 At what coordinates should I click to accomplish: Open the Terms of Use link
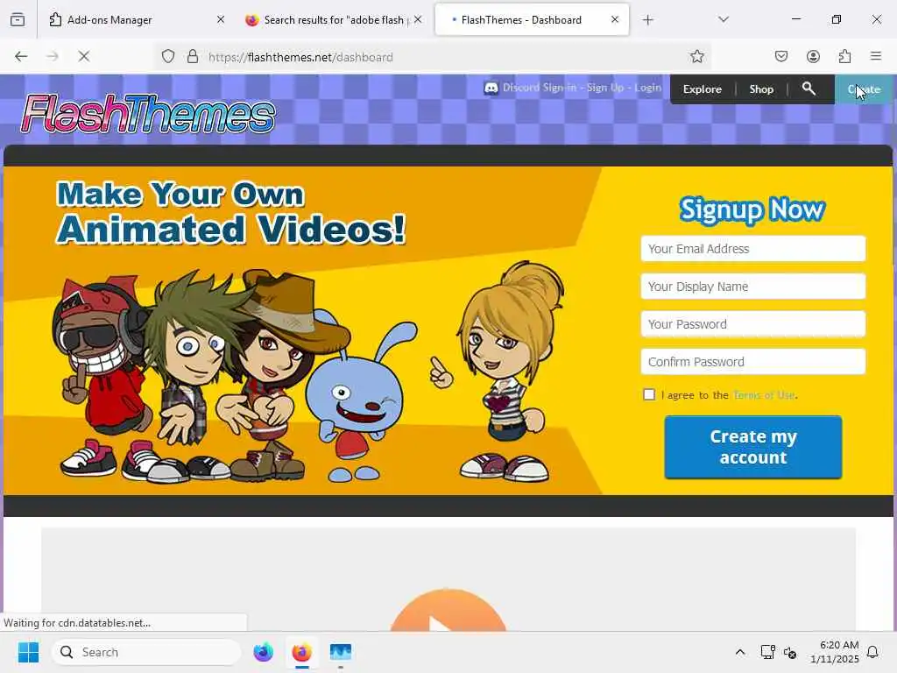click(x=764, y=395)
